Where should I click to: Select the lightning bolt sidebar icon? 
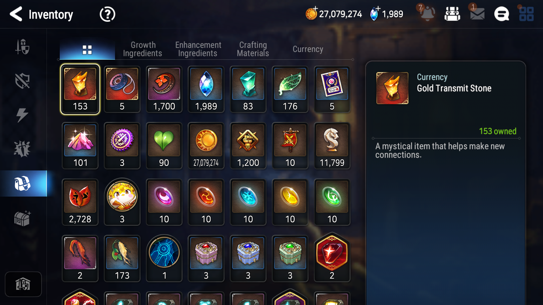click(23, 115)
